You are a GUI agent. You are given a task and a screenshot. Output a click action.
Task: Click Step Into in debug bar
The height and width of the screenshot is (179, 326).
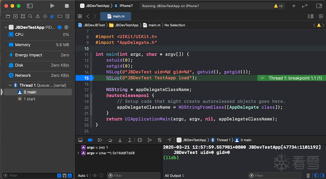[x=120, y=140]
